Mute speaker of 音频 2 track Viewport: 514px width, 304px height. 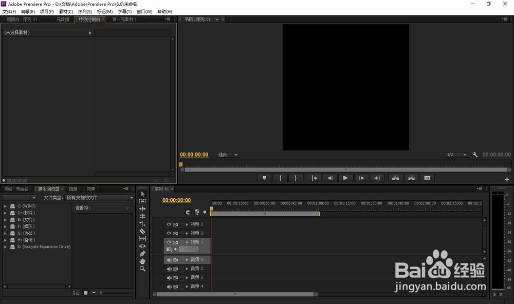[x=169, y=269]
